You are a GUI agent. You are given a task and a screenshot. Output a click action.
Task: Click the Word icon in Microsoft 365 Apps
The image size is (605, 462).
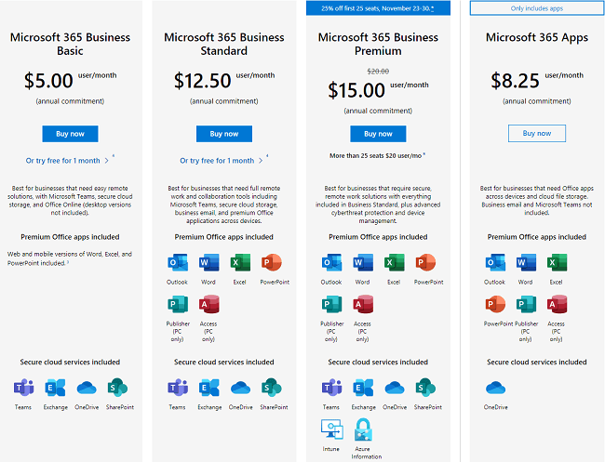(x=525, y=263)
